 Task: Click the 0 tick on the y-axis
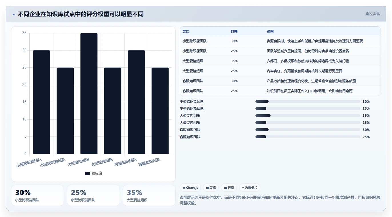(x=25, y=154)
